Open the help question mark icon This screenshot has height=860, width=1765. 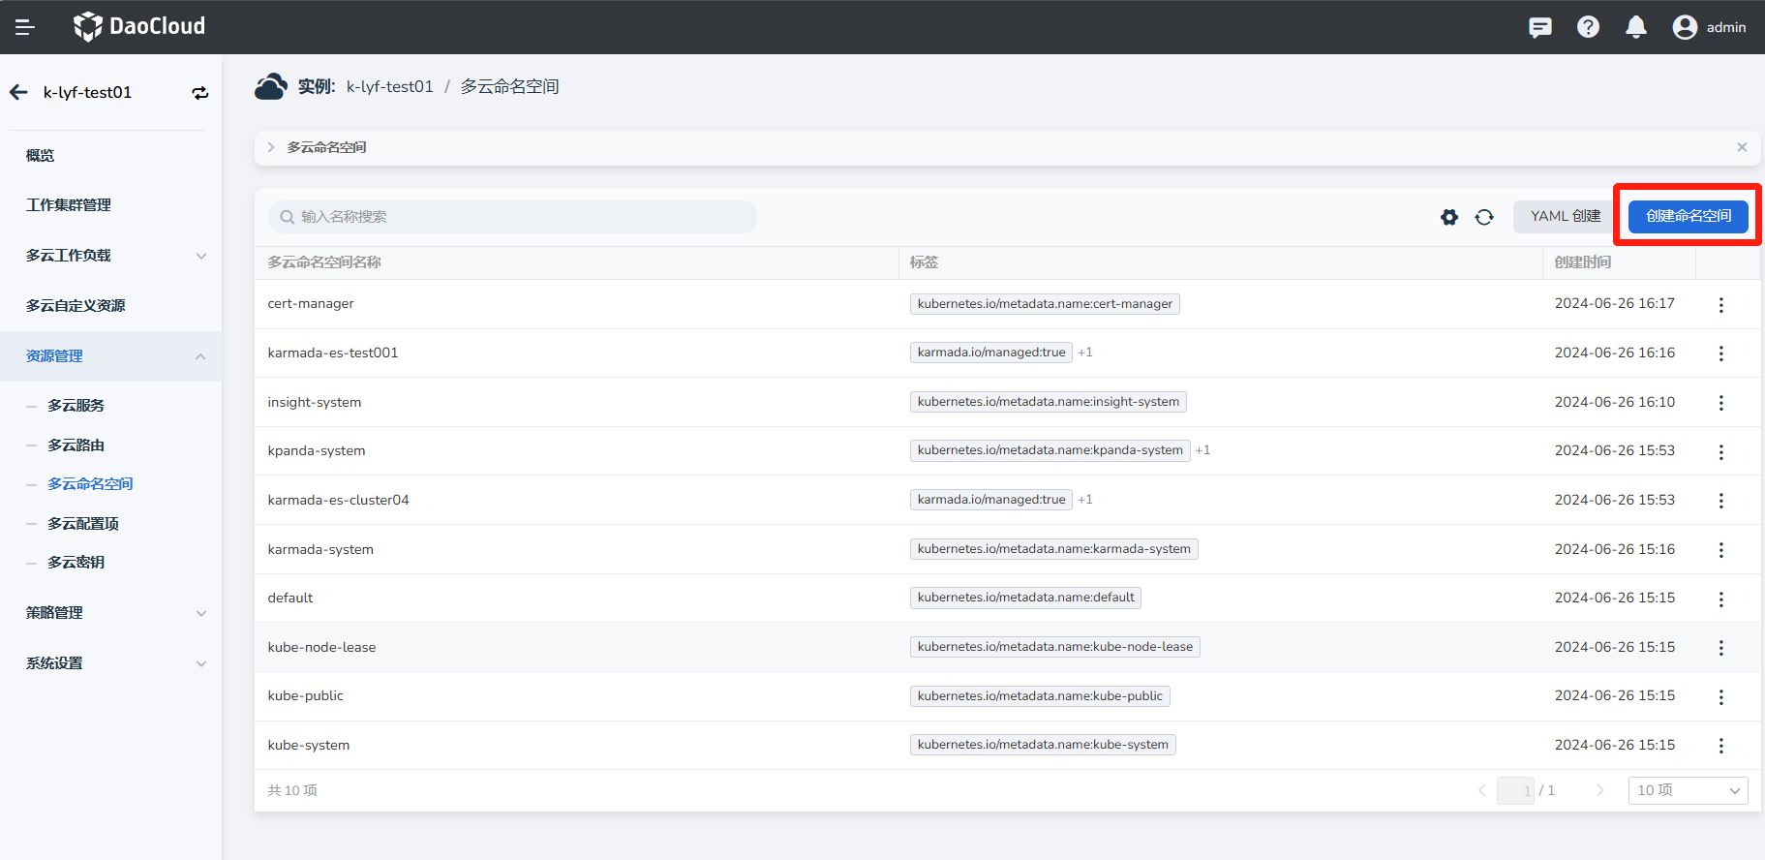pos(1588,27)
